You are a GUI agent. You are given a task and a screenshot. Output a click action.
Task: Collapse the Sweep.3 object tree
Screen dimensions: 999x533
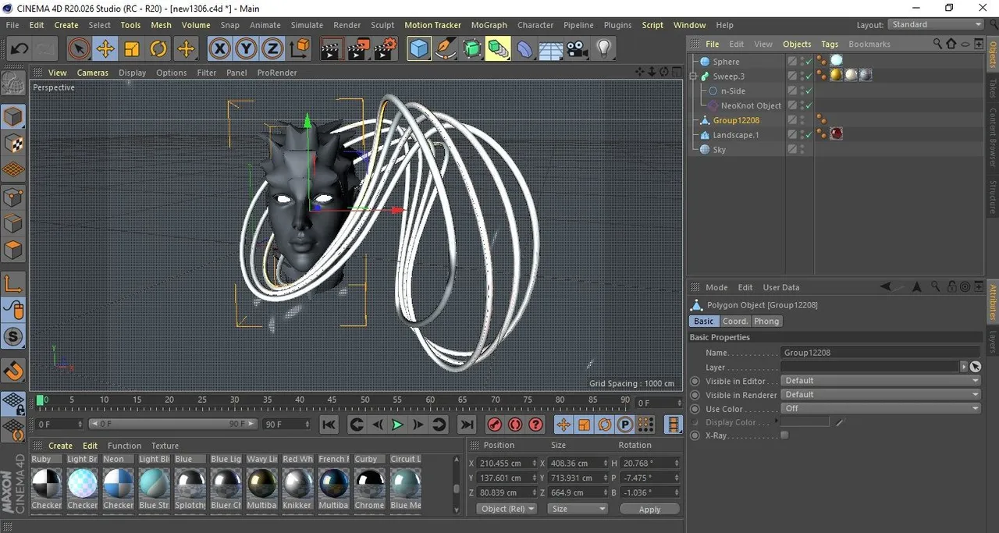coord(694,76)
